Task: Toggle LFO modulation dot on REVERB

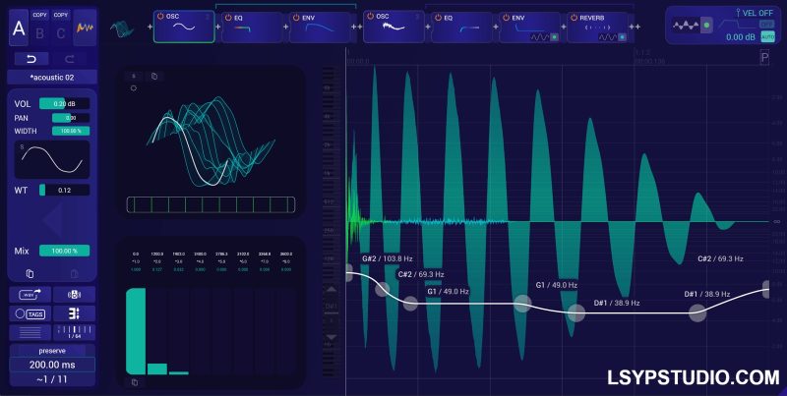Action: tap(622, 37)
